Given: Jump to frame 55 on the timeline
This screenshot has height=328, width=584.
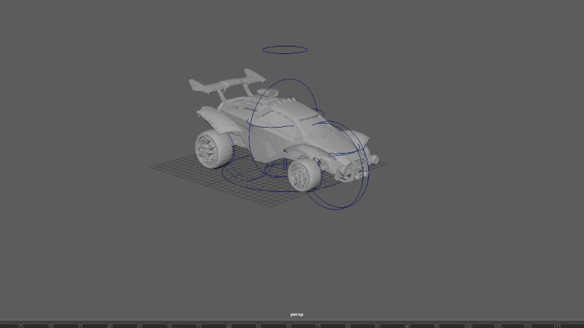Looking at the screenshot, I should (x=199, y=325).
